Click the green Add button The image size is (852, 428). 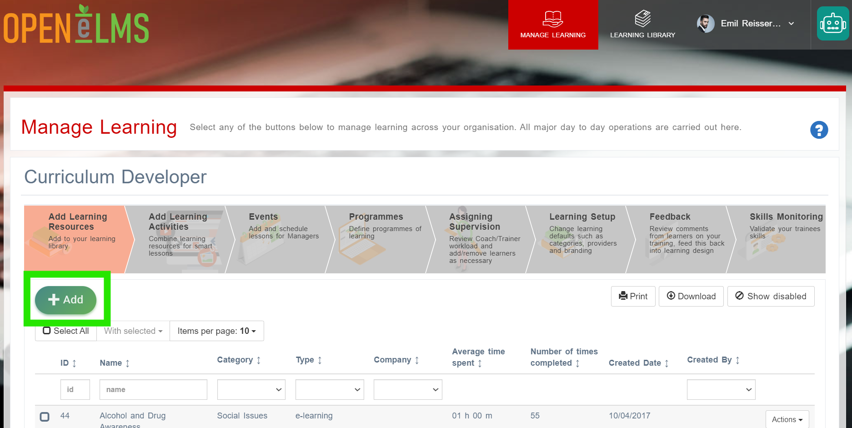[x=65, y=300]
